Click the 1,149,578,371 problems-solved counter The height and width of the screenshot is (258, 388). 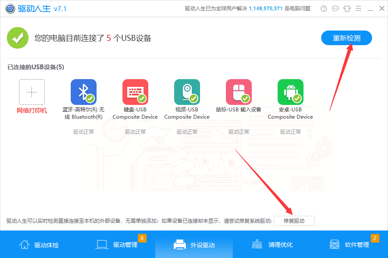pos(266,9)
